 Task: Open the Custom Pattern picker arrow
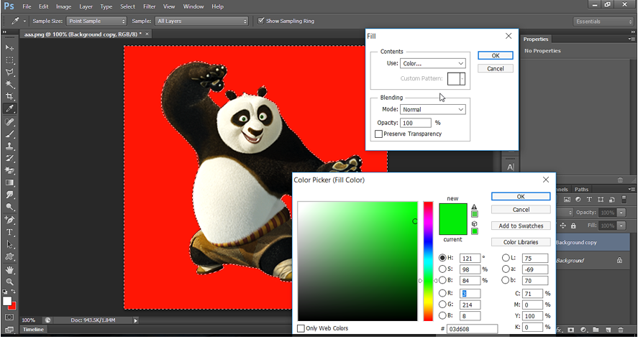click(x=462, y=79)
